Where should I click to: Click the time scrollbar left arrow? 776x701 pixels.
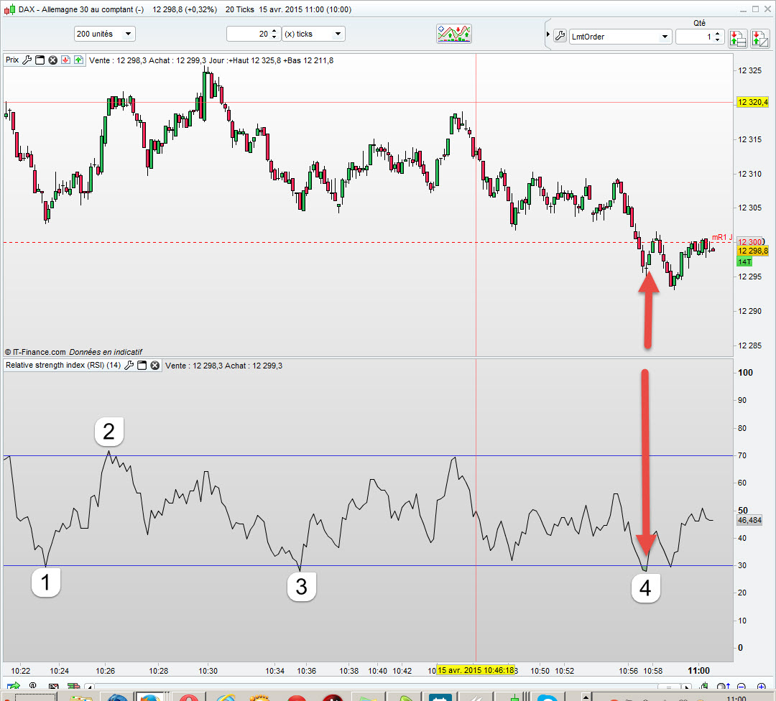pyautogui.click(x=89, y=687)
